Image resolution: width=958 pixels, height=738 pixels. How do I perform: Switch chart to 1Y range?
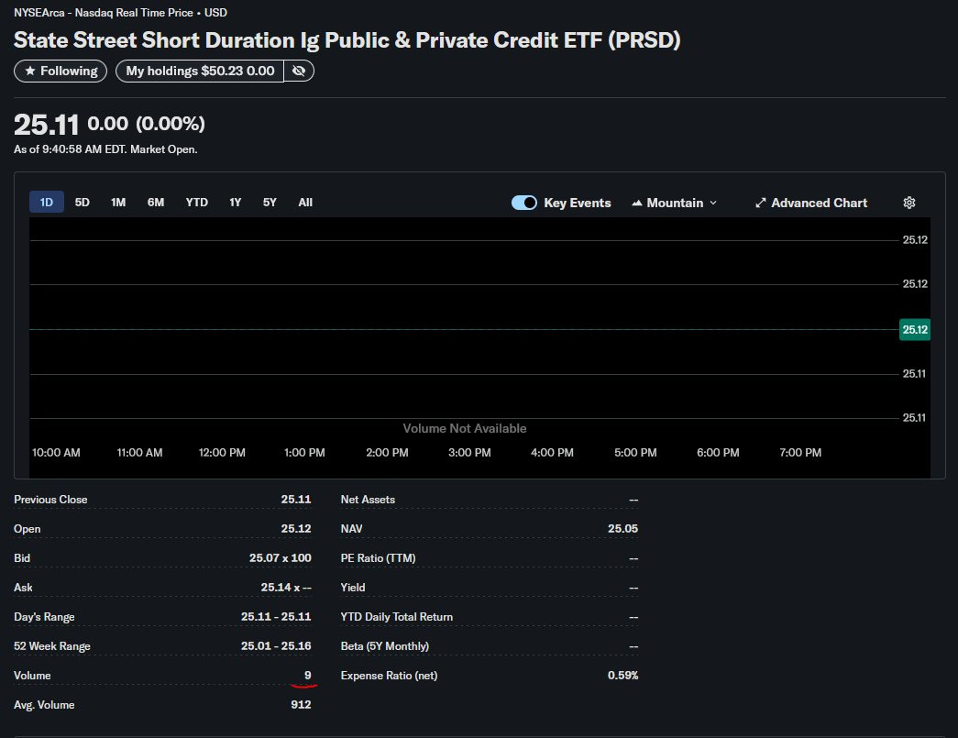[x=236, y=203]
